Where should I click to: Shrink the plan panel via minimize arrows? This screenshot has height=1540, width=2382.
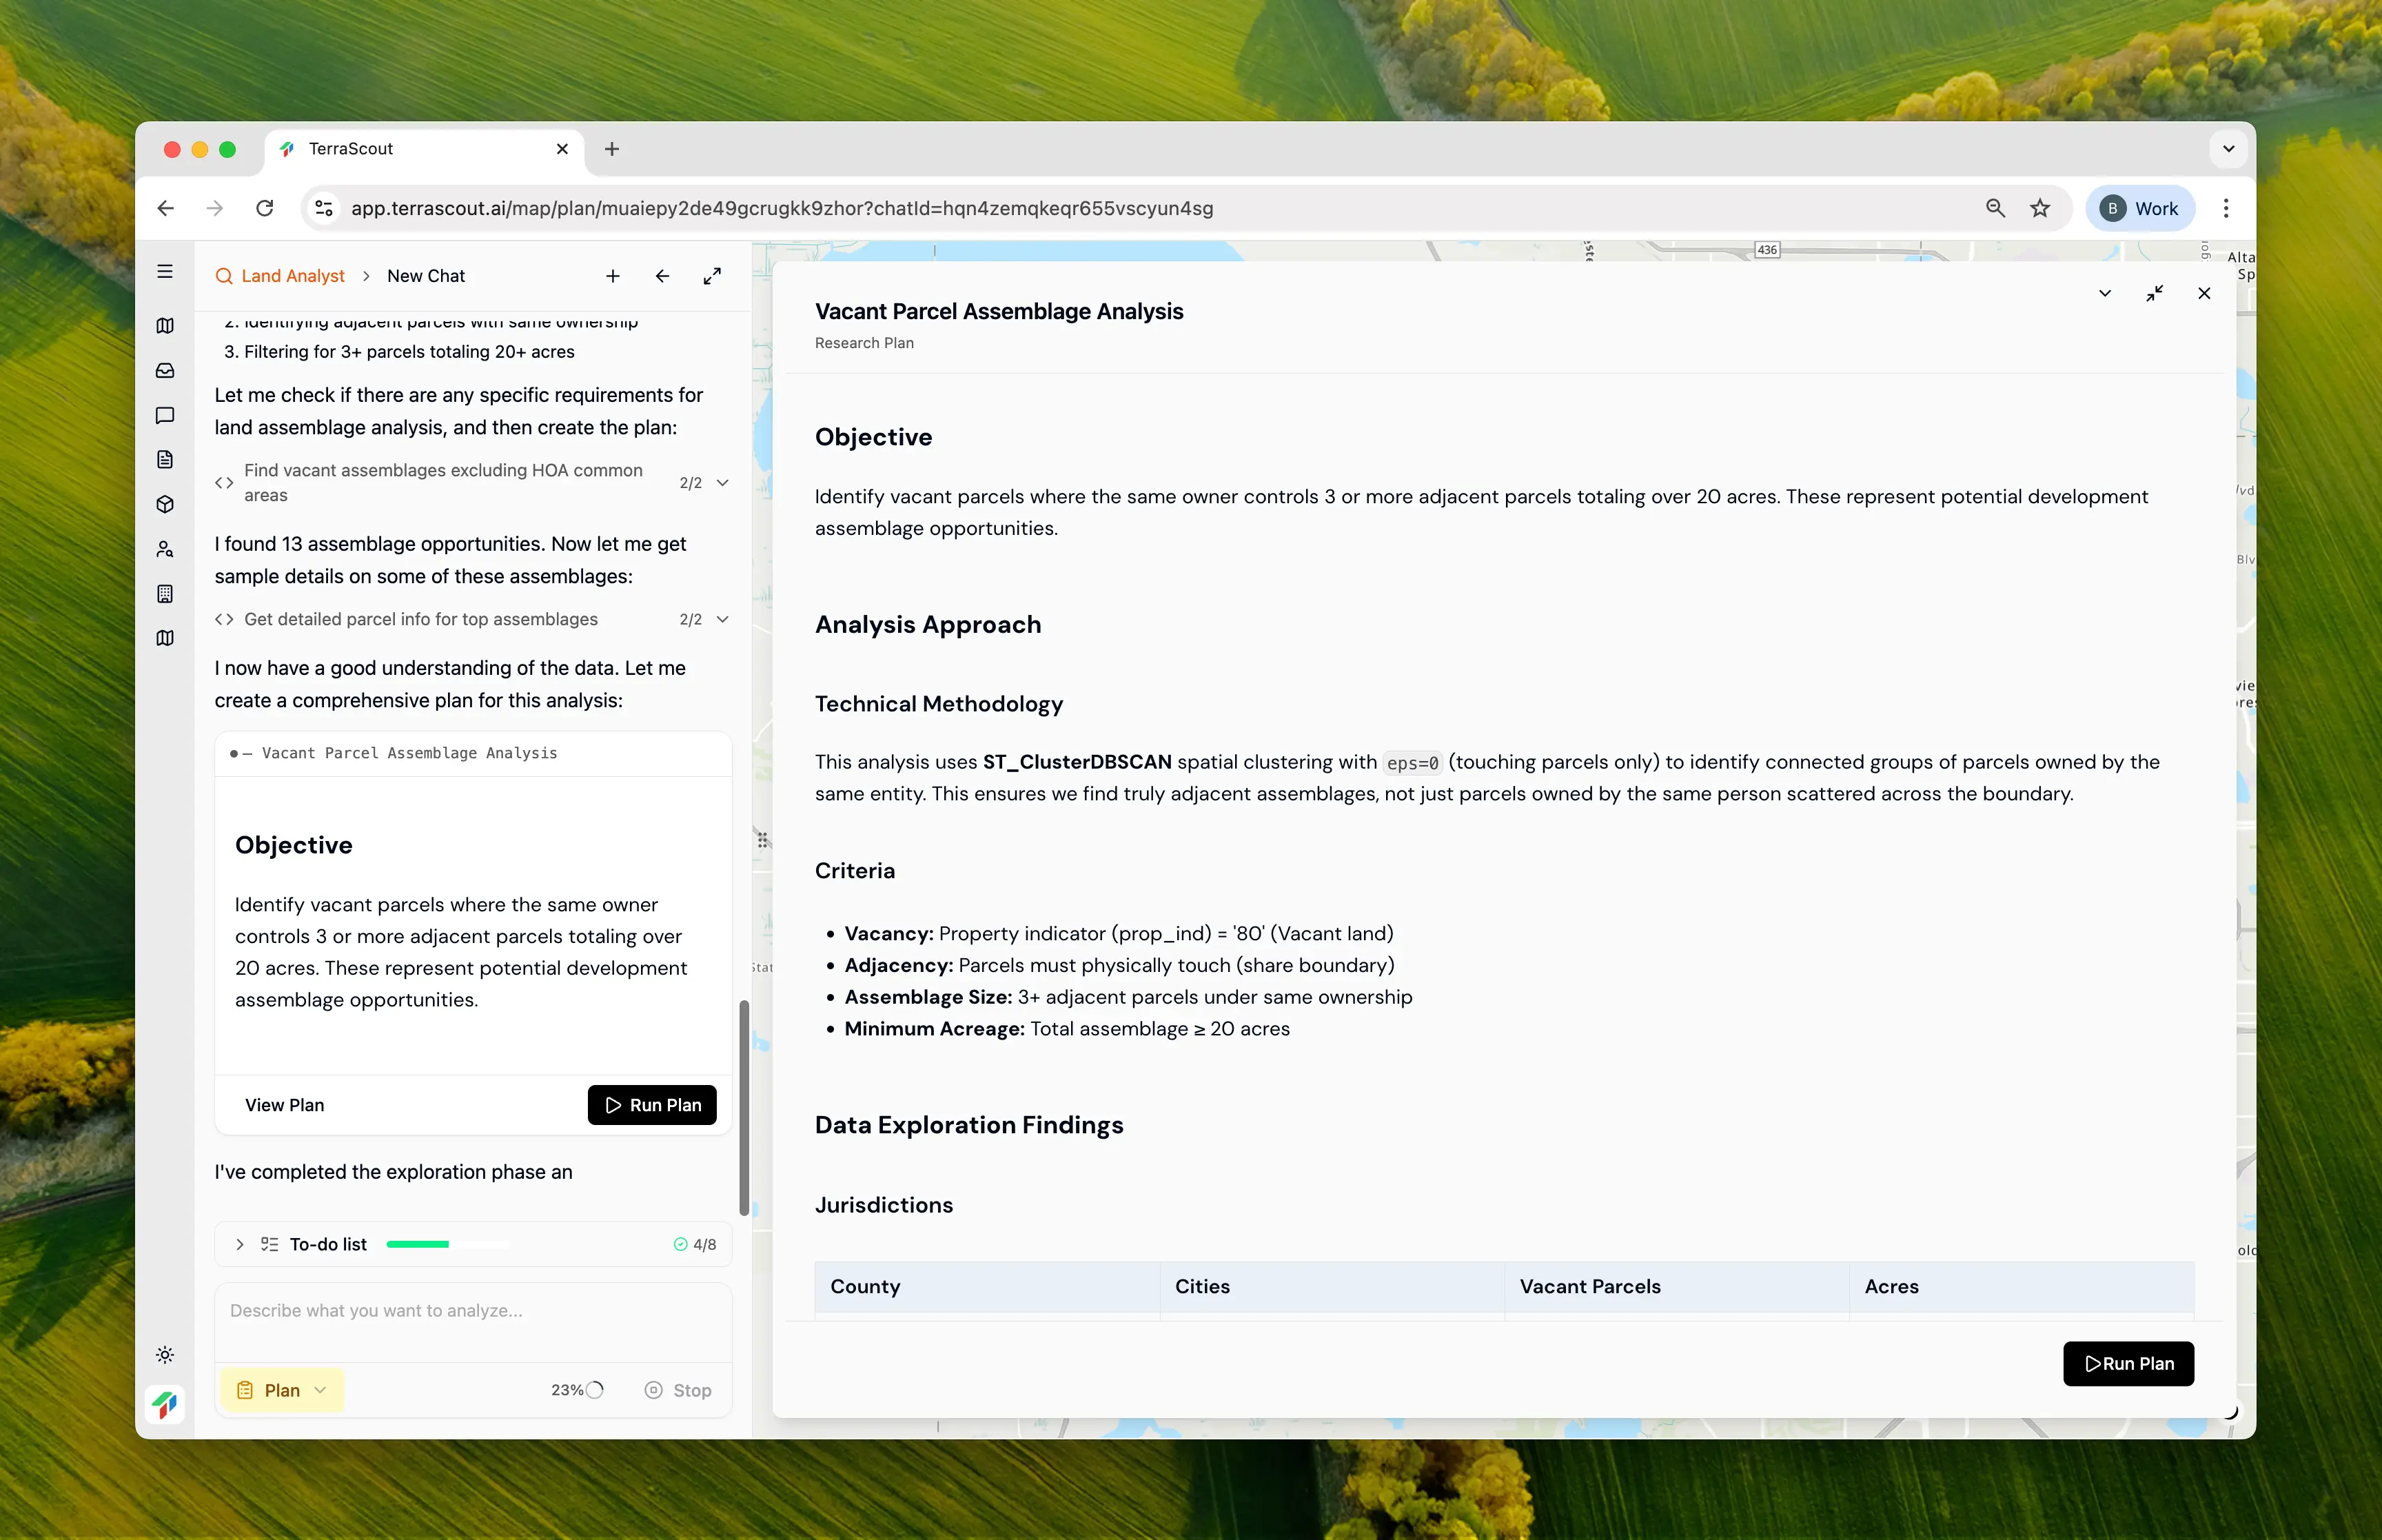click(2154, 293)
